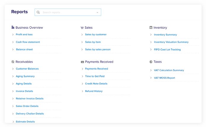Open VAT Calculation Summary report
The height and width of the screenshot is (127, 206).
tap(169, 70)
